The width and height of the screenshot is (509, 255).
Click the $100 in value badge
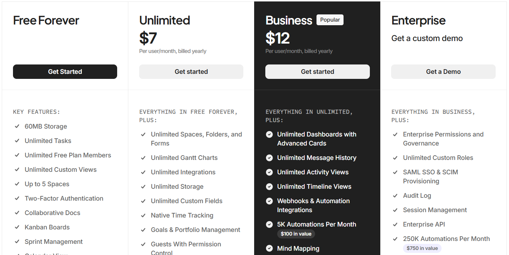click(x=296, y=234)
